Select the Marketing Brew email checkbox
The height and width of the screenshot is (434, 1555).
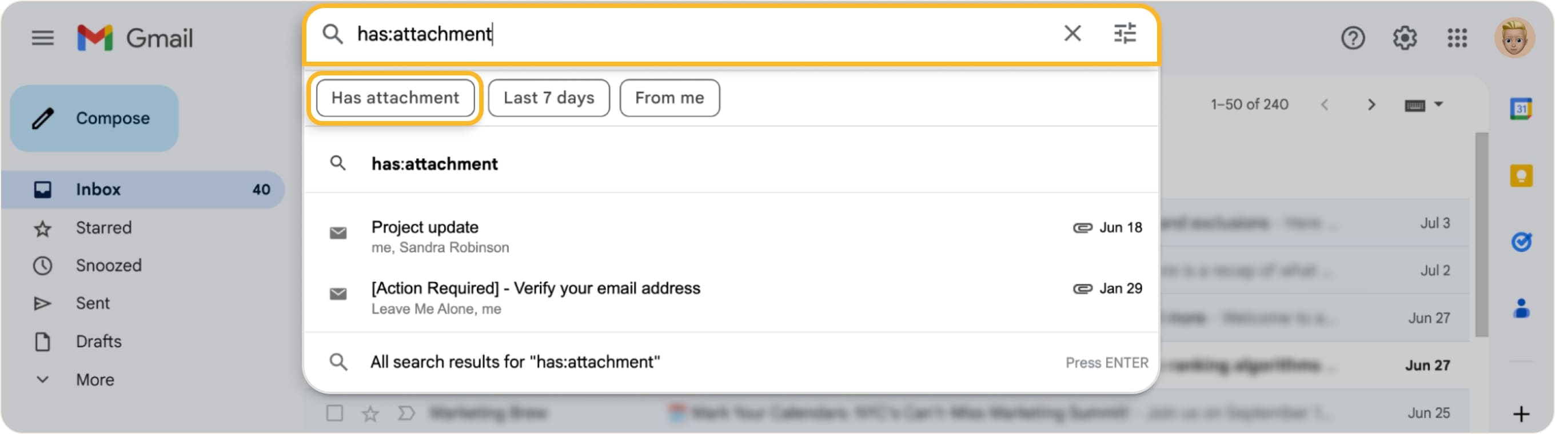click(x=333, y=413)
